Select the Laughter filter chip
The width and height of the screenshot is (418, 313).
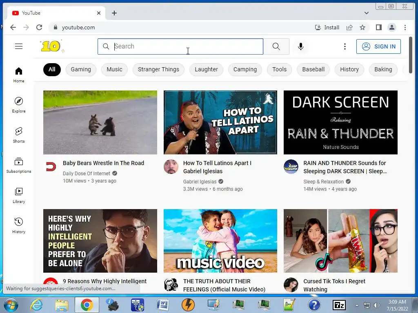click(206, 69)
